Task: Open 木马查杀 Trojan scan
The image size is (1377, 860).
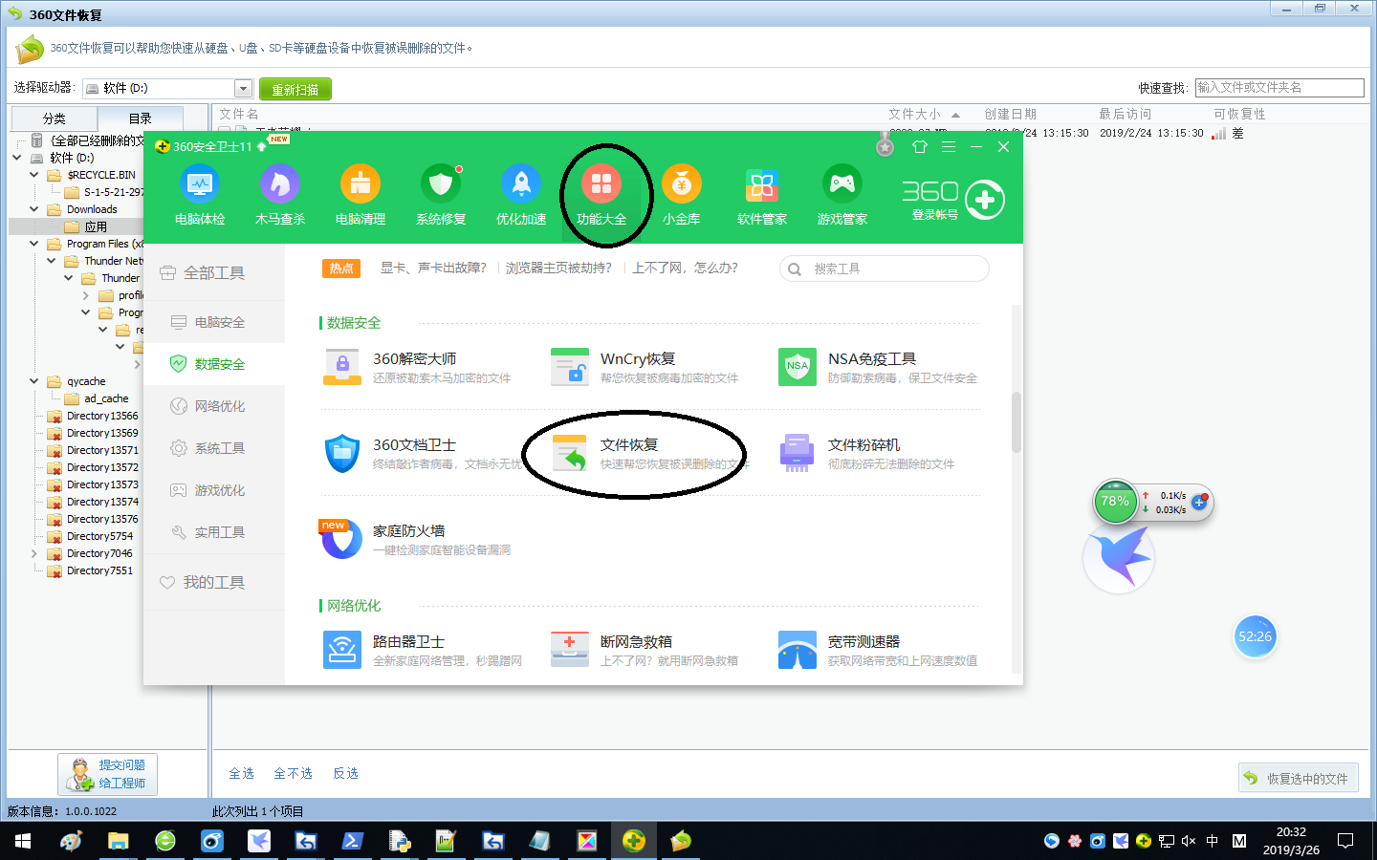Action: 280,196
